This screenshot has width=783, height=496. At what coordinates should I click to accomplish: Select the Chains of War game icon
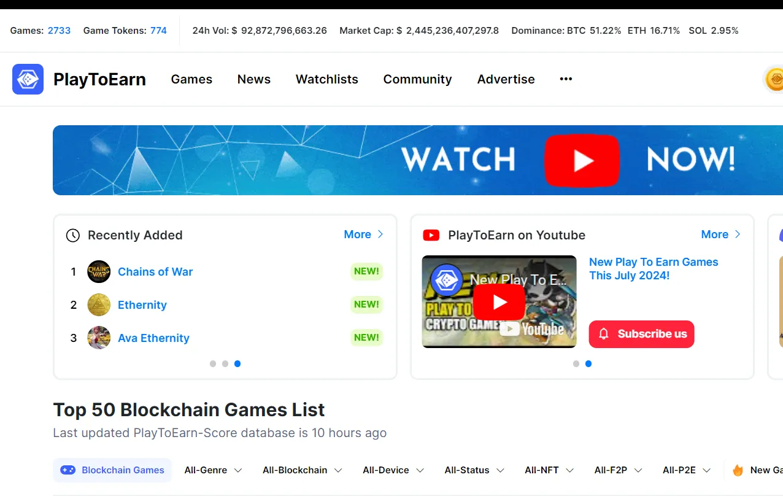99,271
